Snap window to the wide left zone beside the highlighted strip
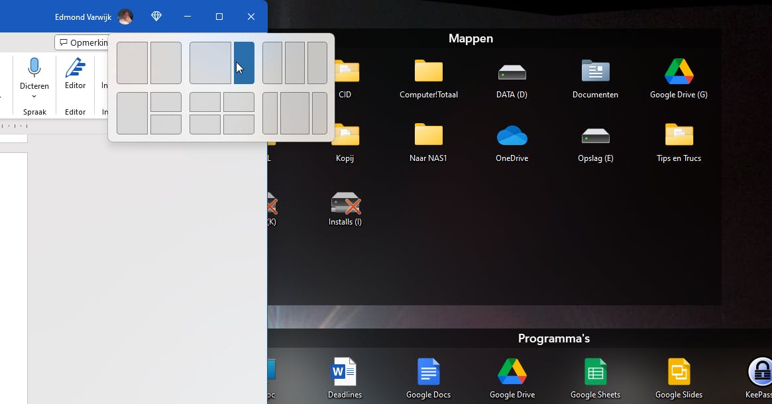 click(210, 63)
